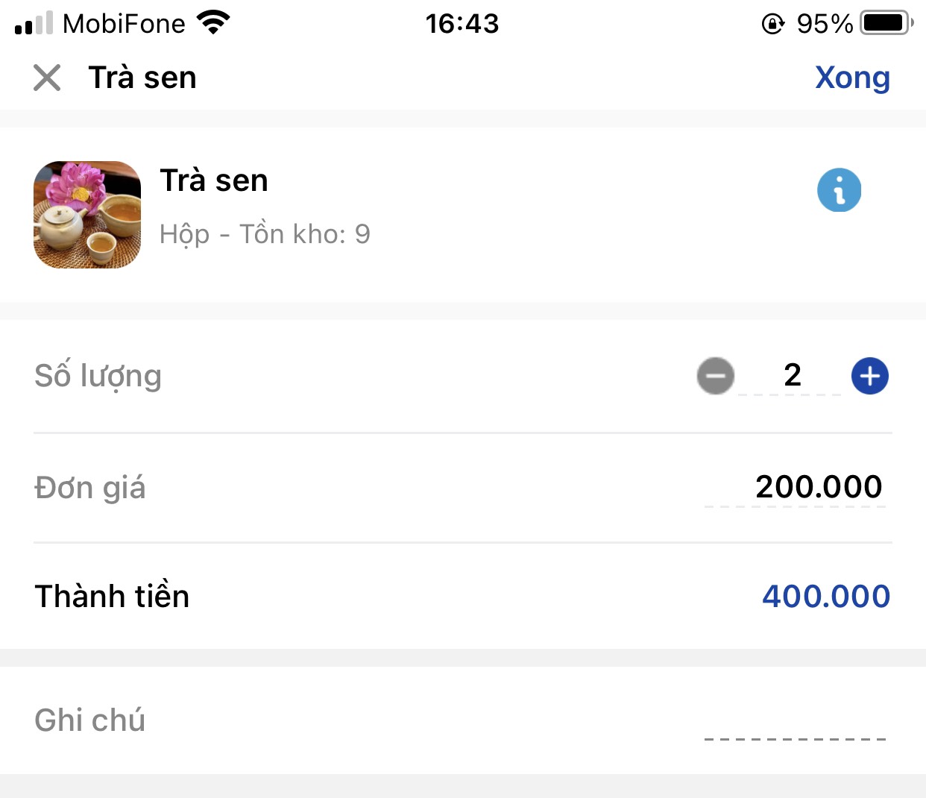Close the Trà sen item editor
The width and height of the screenshot is (926, 798).
(x=47, y=78)
